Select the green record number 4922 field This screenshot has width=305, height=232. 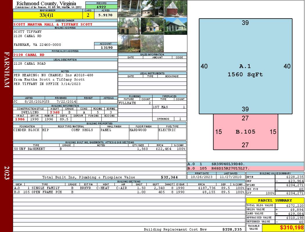coord(101,7)
